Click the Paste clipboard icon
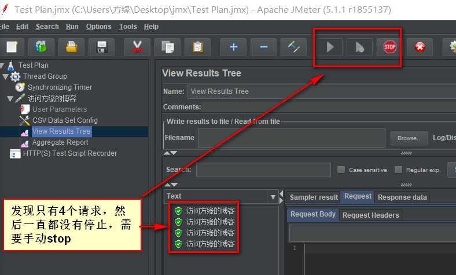The height and width of the screenshot is (275, 456). coord(198,47)
